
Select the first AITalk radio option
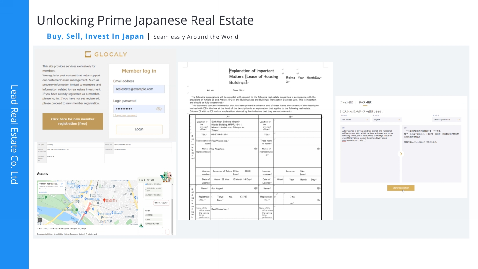146,184
